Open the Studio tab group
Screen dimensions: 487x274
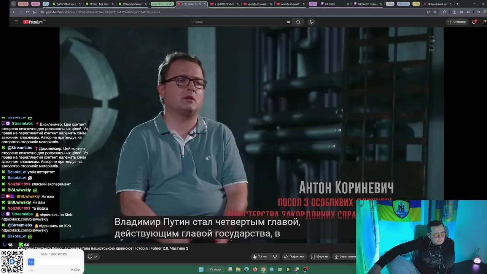35,4
